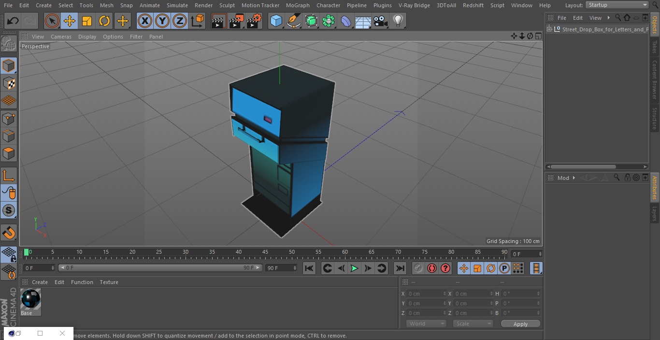The image size is (660, 340).
Task: Click the Play Forwards button
Action: click(354, 268)
